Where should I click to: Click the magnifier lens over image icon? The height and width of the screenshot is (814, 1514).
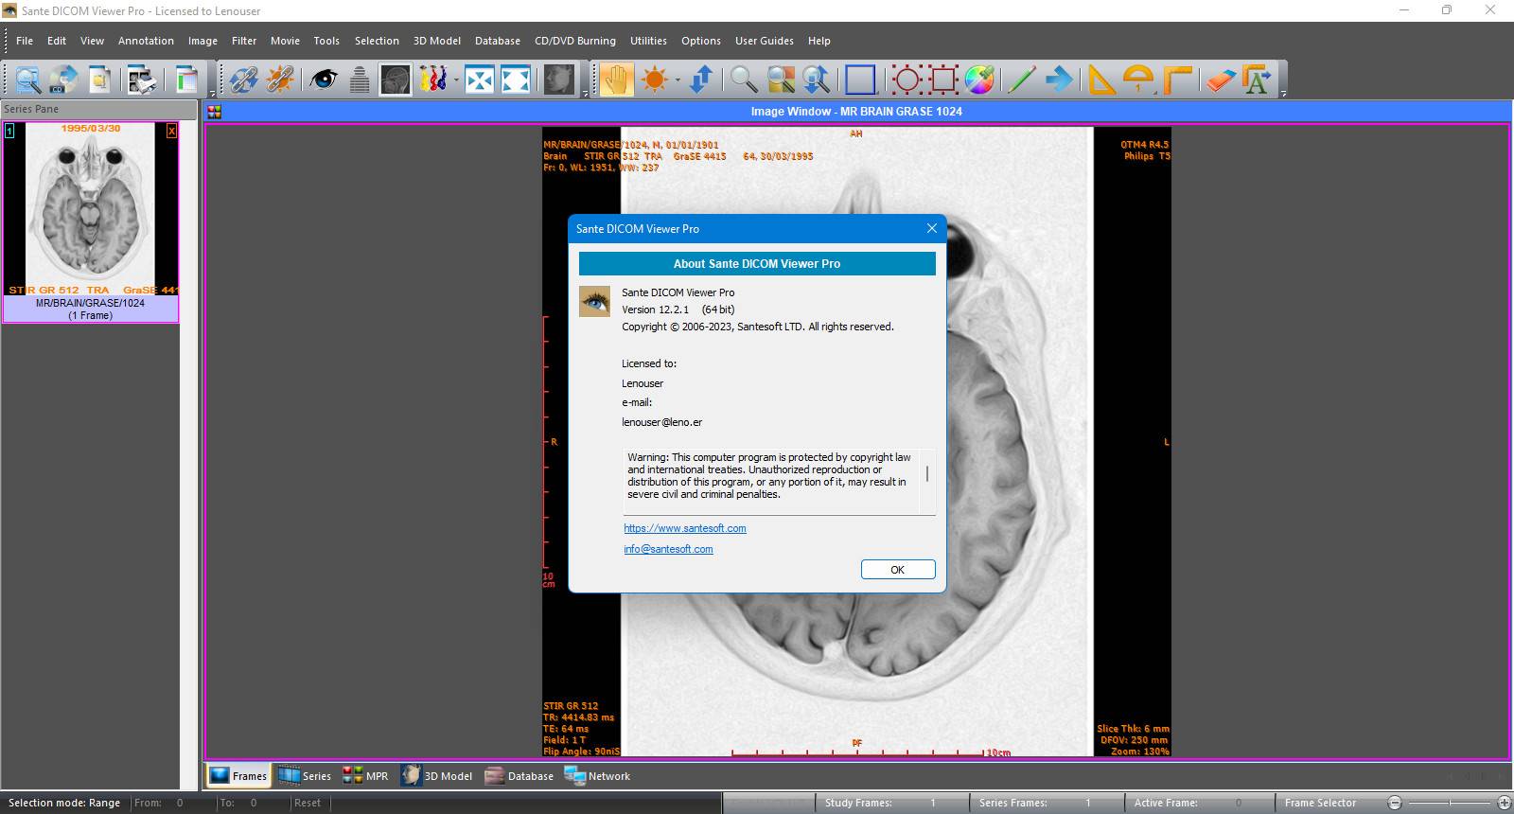coord(781,80)
